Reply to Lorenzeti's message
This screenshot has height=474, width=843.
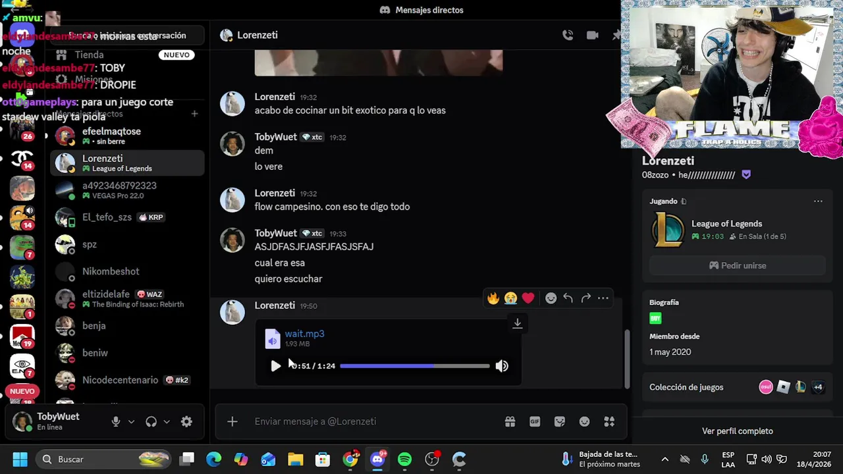point(568,298)
